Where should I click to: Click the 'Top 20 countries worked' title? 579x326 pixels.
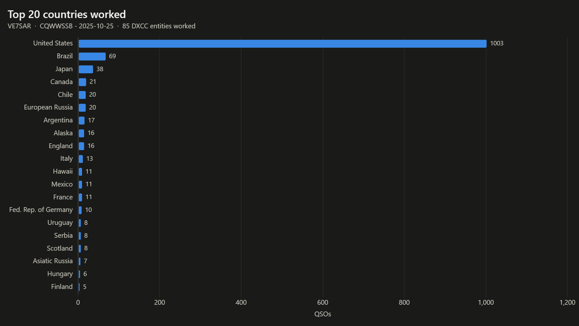point(67,14)
